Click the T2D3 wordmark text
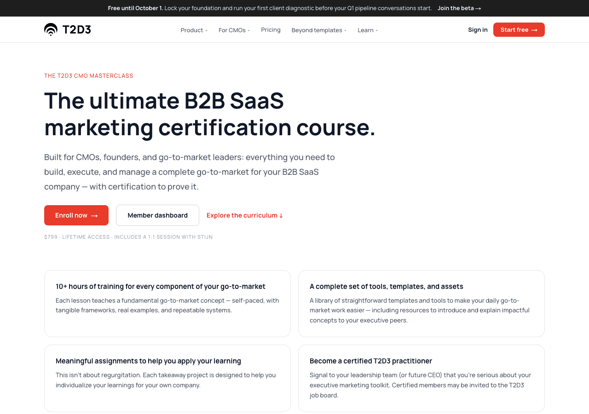 (76, 29)
